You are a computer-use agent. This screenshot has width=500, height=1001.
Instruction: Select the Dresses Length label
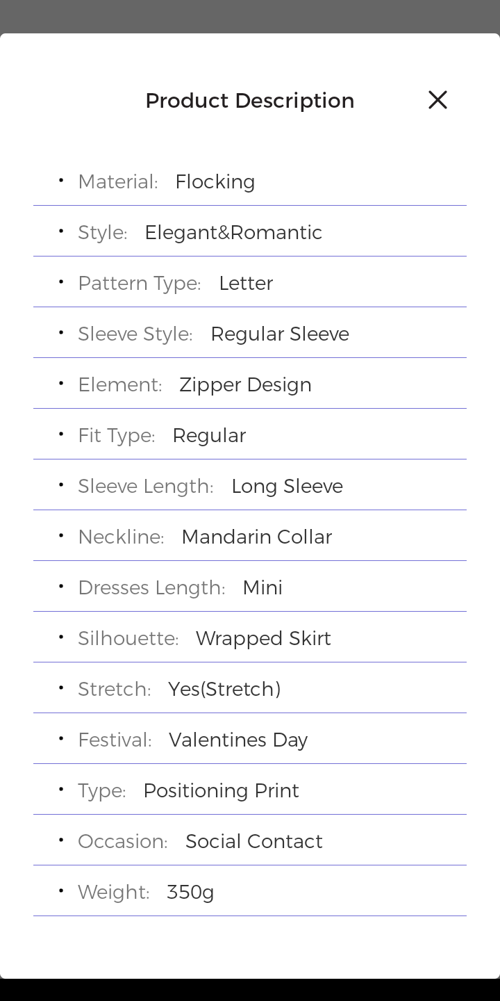pyautogui.click(x=151, y=587)
